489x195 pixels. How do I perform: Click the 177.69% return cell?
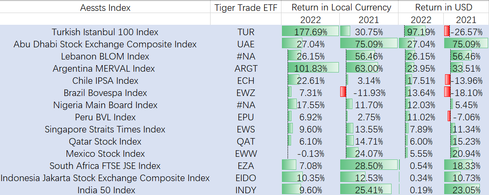click(310, 32)
